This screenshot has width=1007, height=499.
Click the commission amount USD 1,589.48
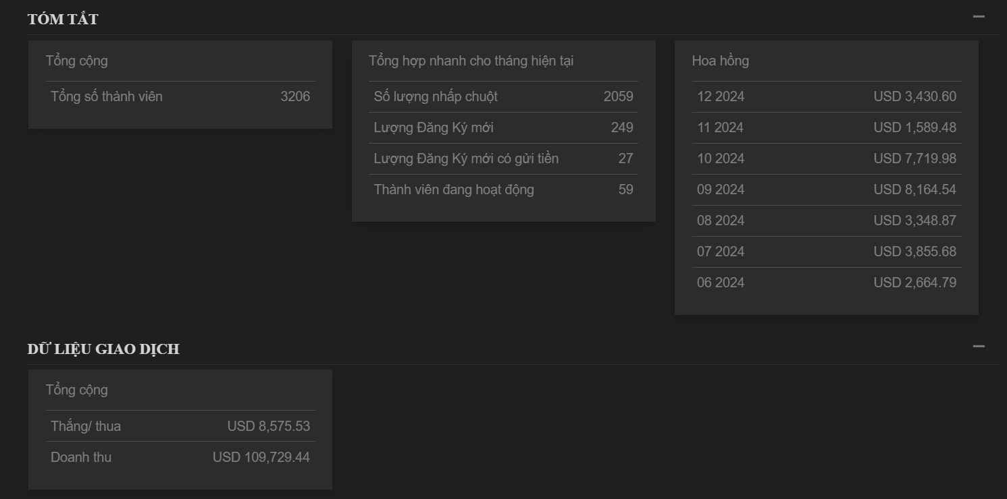915,127
